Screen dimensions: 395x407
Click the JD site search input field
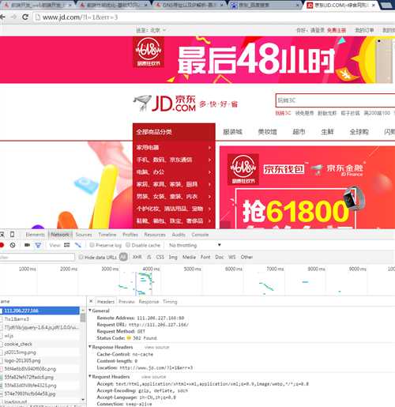pos(335,100)
